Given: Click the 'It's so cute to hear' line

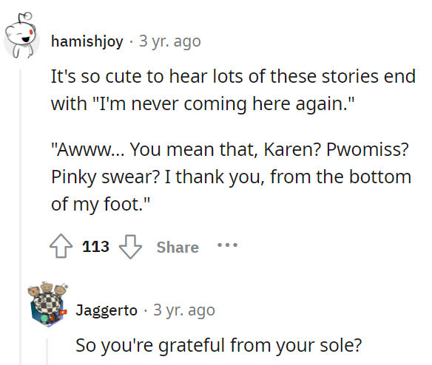Looking at the screenshot, I should point(233,76).
